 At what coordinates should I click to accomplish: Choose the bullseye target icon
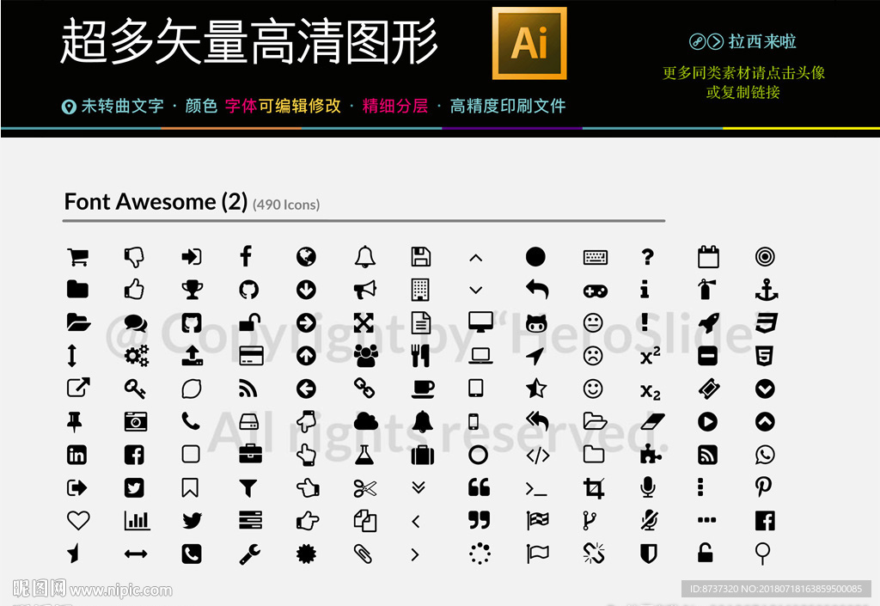(x=765, y=257)
